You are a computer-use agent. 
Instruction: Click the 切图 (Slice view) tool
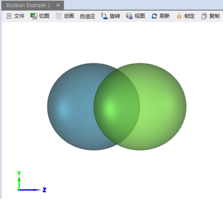pyautogui.click(x=40, y=16)
